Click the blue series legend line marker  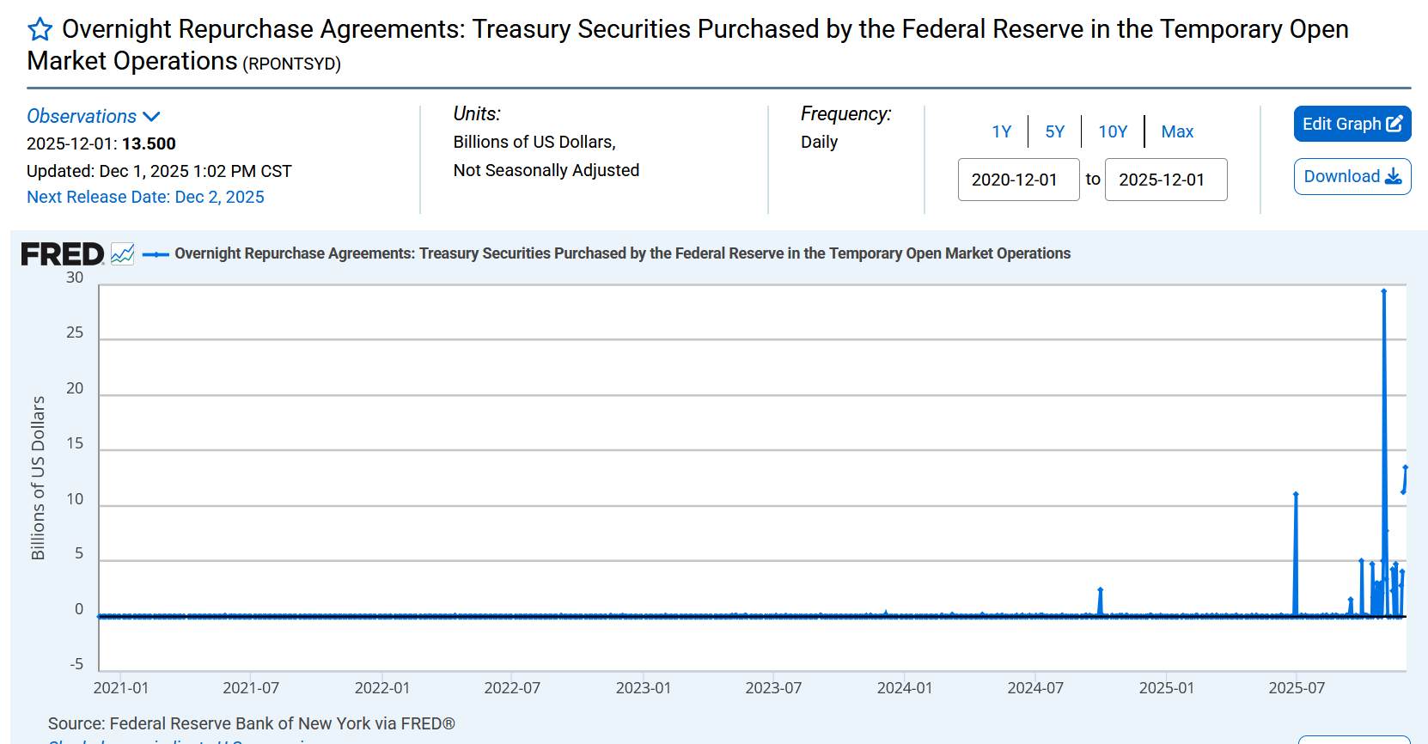point(156,254)
